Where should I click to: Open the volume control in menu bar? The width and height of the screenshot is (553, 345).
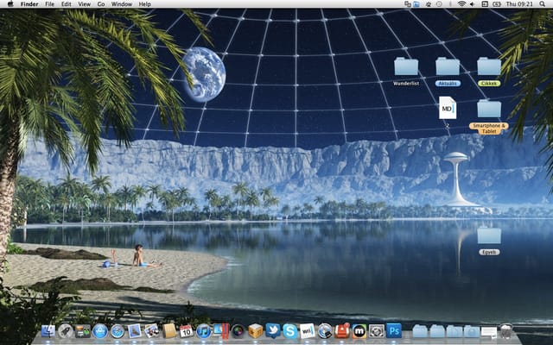pyautogui.click(x=473, y=3)
